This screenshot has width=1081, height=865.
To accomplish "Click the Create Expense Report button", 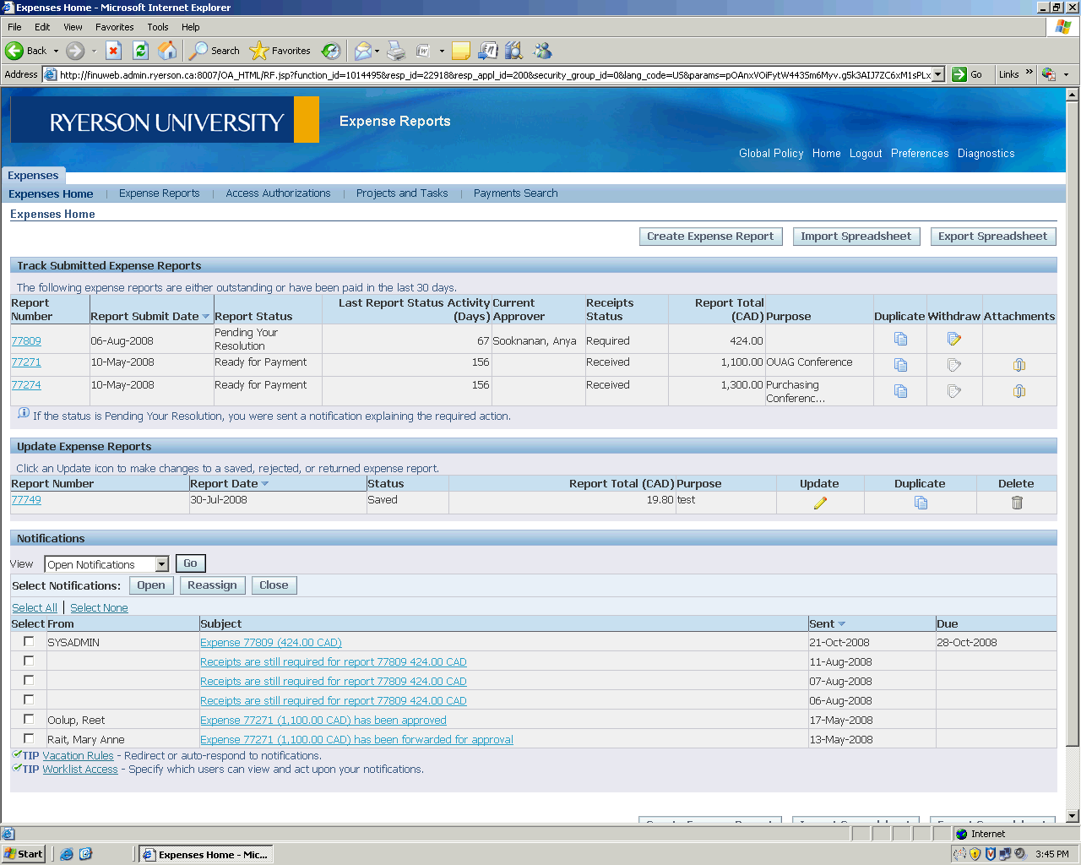I will 710,237.
